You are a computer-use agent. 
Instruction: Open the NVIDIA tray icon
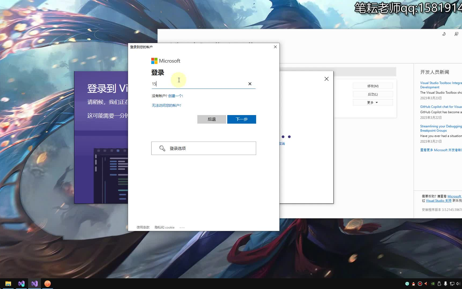[x=433, y=284]
